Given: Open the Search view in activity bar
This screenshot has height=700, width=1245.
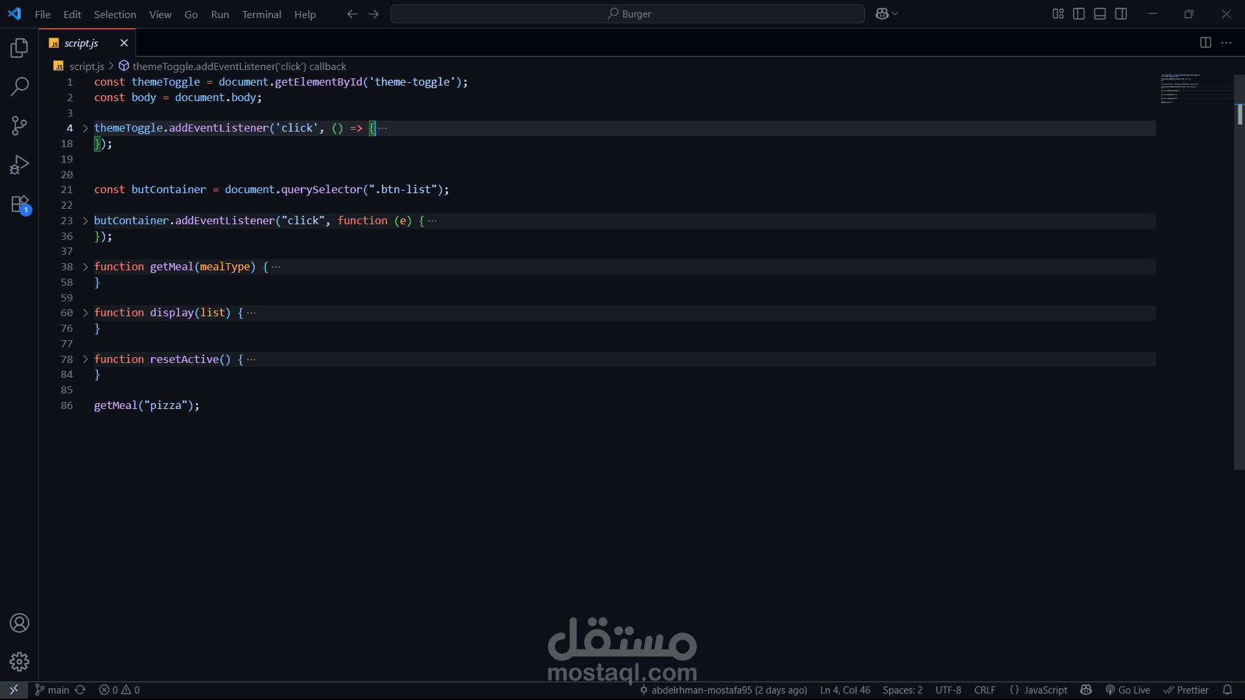Looking at the screenshot, I should [19, 87].
